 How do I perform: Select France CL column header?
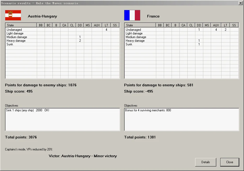tap(191, 25)
